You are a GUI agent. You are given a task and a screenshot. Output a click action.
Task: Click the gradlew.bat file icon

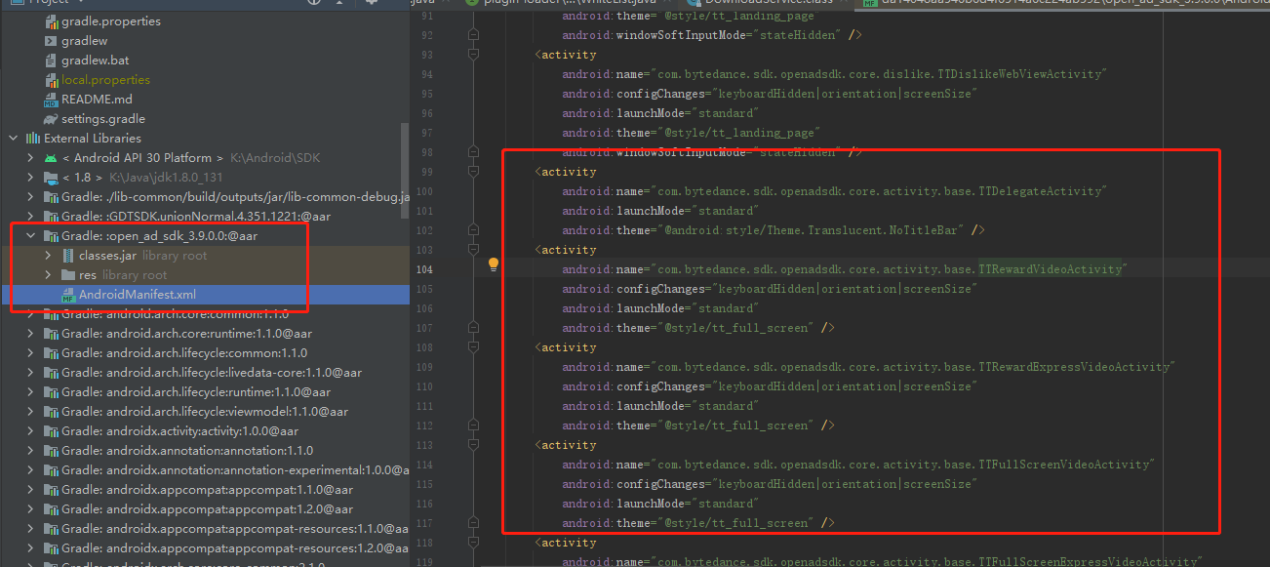pos(51,61)
